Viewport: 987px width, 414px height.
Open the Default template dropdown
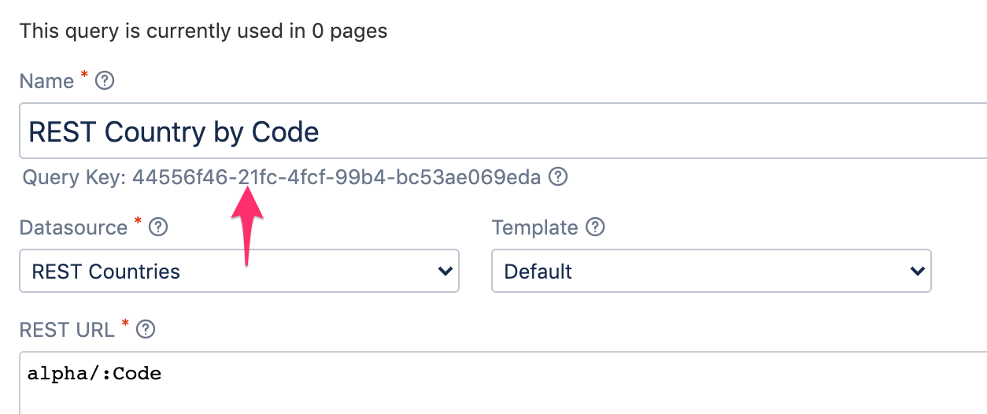[711, 272]
